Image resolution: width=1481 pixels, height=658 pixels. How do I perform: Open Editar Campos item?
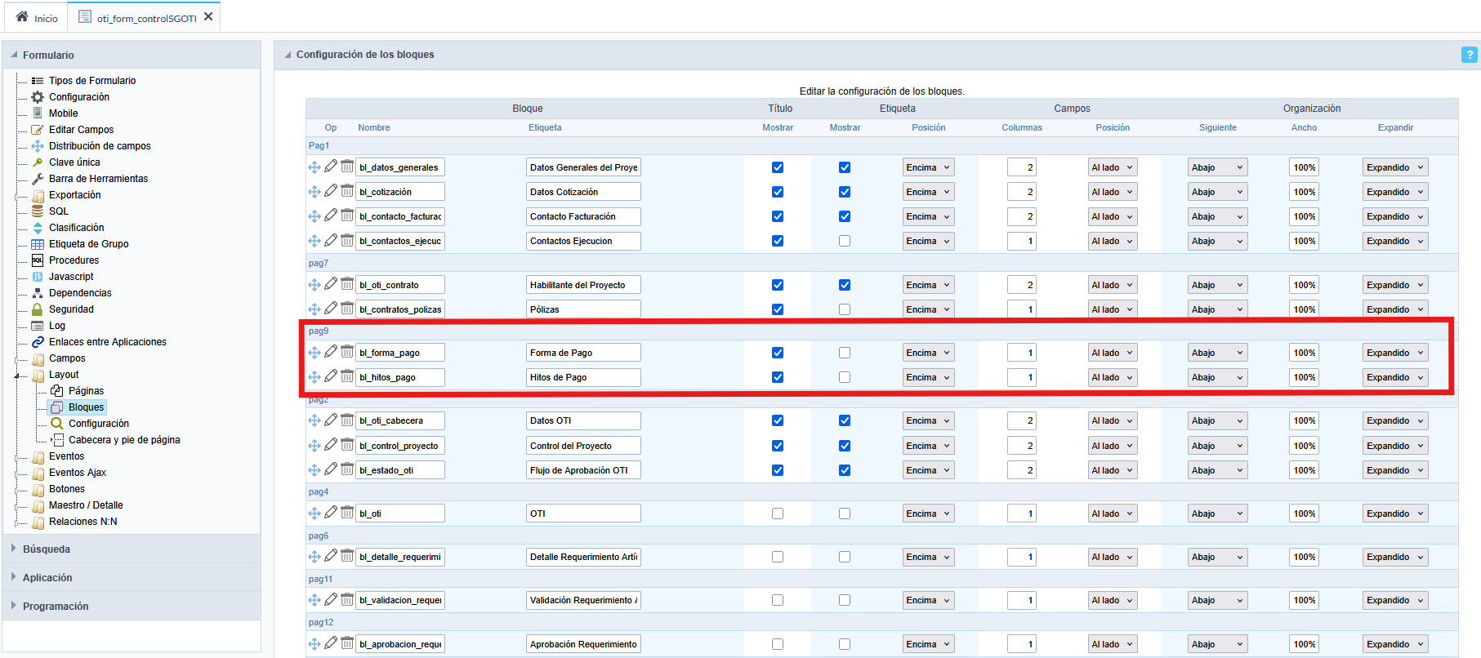click(81, 130)
